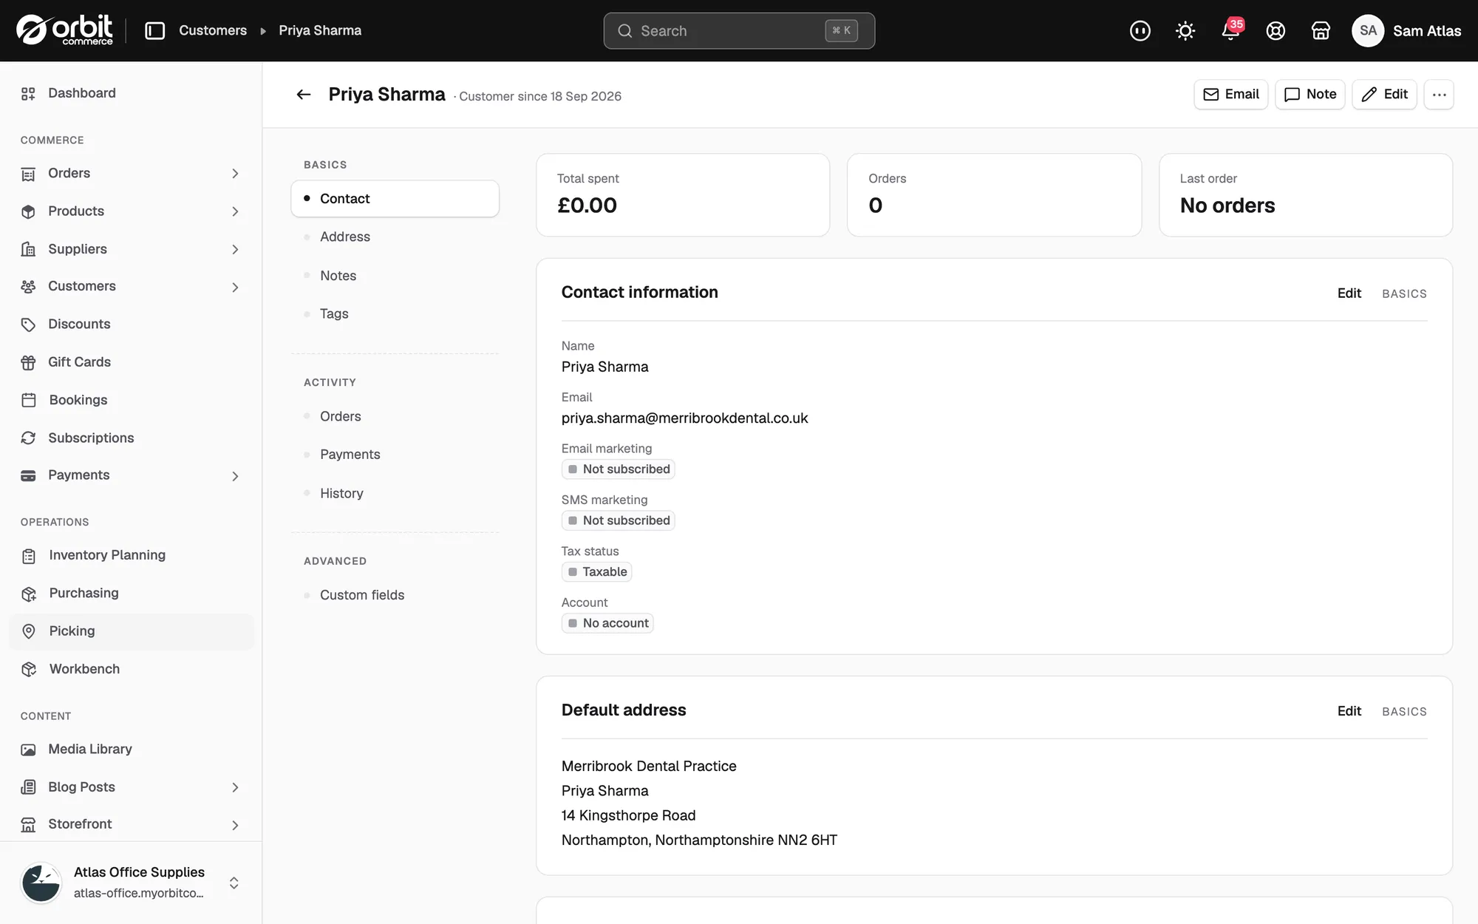This screenshot has height=924, width=1478.
Task: Open Picking in the sidebar
Action: pyautogui.click(x=131, y=631)
